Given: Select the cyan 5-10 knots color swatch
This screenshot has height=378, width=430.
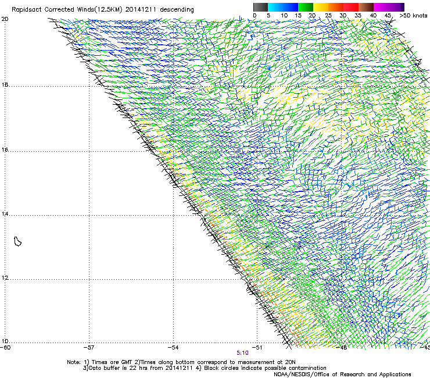Looking at the screenshot, I should coord(275,7).
